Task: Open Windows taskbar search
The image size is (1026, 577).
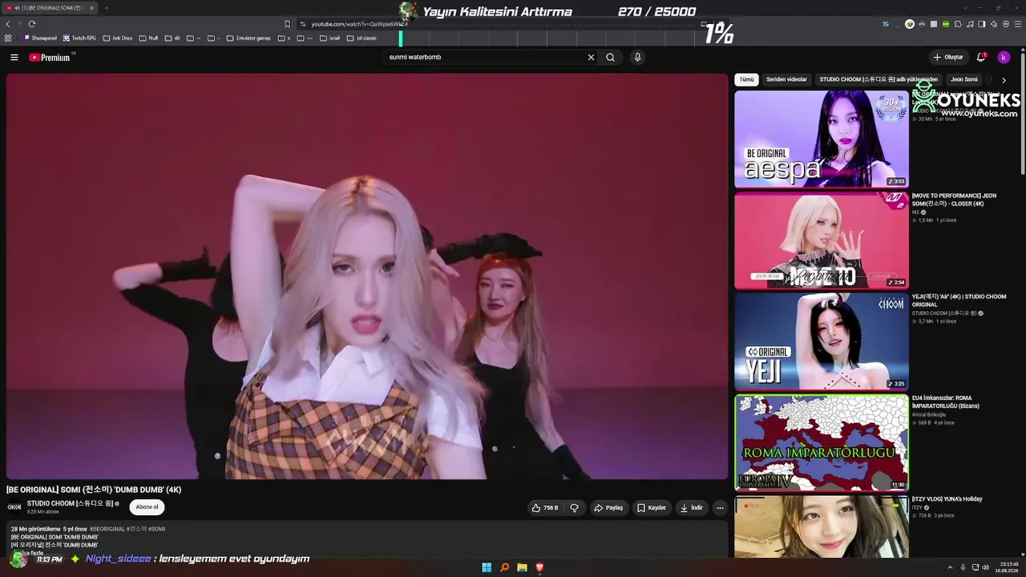Action: point(504,567)
